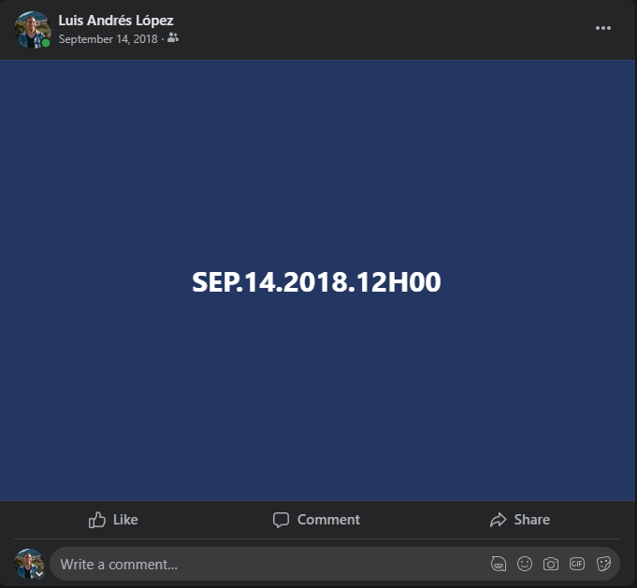This screenshot has height=588, width=637.
Task: Click the avatar sticker icon in comment box
Action: (x=499, y=564)
